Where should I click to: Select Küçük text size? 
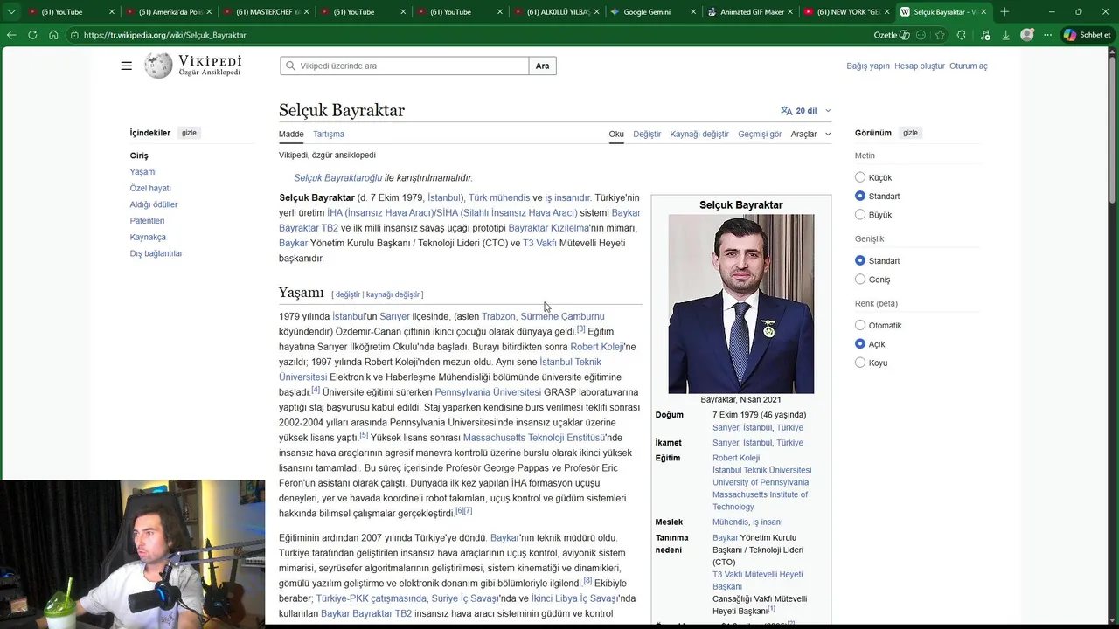[860, 177]
